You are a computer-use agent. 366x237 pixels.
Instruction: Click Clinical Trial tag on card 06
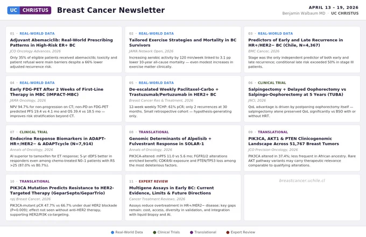click(272, 83)
